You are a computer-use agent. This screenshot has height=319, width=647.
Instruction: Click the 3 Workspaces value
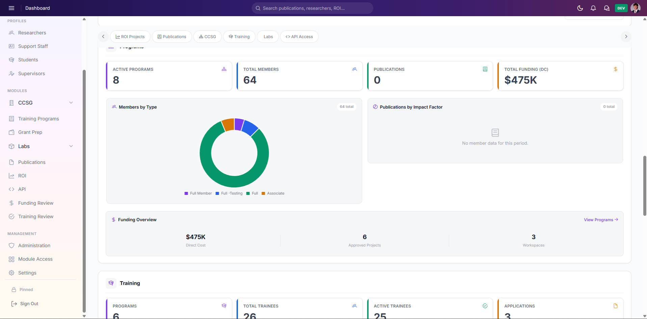point(534,237)
